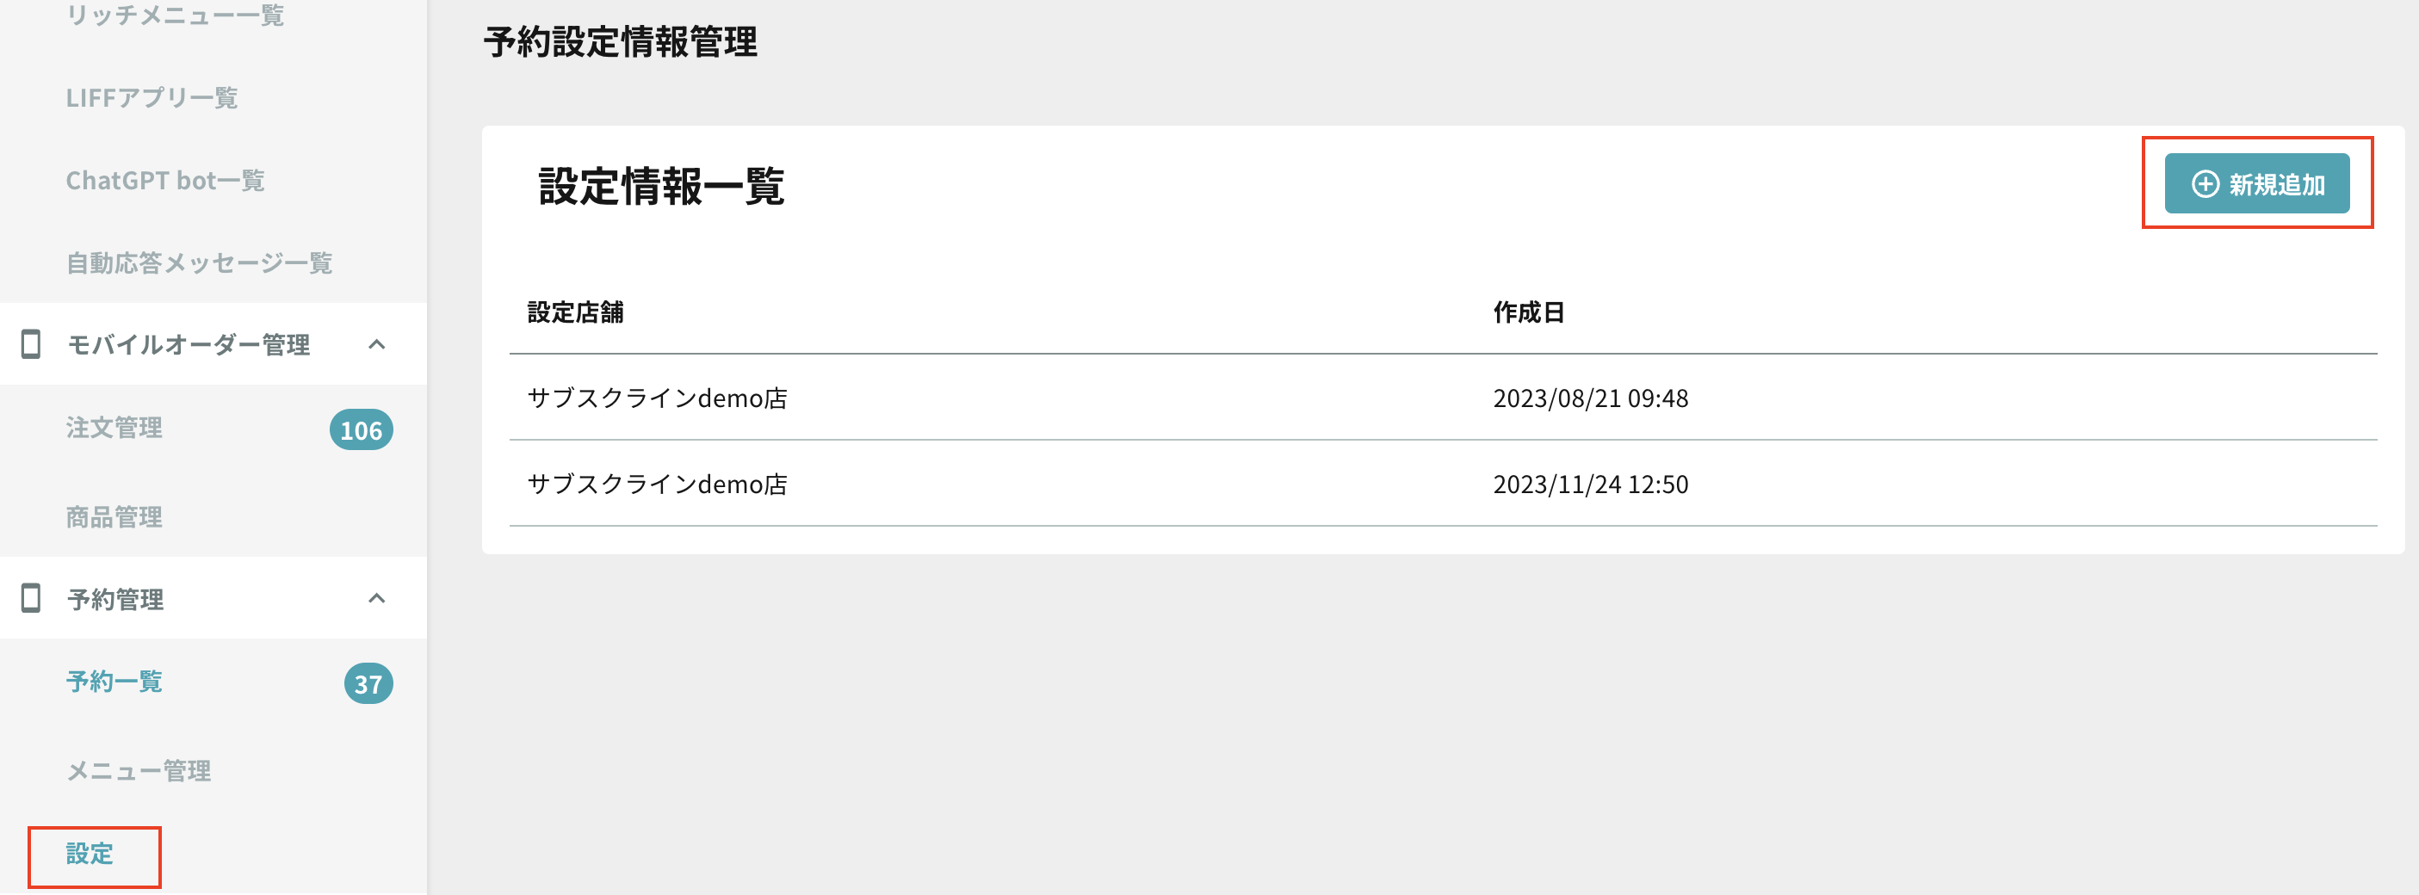Click the 作成日 column header
This screenshot has width=2419, height=895.
[1529, 312]
